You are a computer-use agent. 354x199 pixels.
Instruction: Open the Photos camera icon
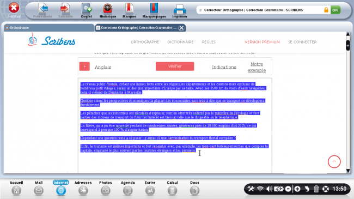[x=106, y=191]
